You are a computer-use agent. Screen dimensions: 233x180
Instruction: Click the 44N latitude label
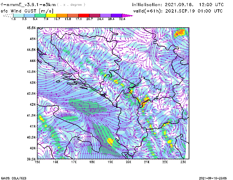(x=33, y=61)
